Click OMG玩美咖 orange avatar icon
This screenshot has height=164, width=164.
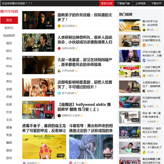coord(144,45)
